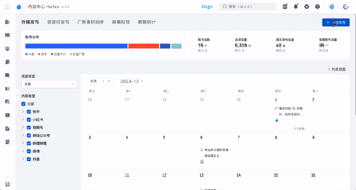Toggle the 抖音 checkbox

29,159
